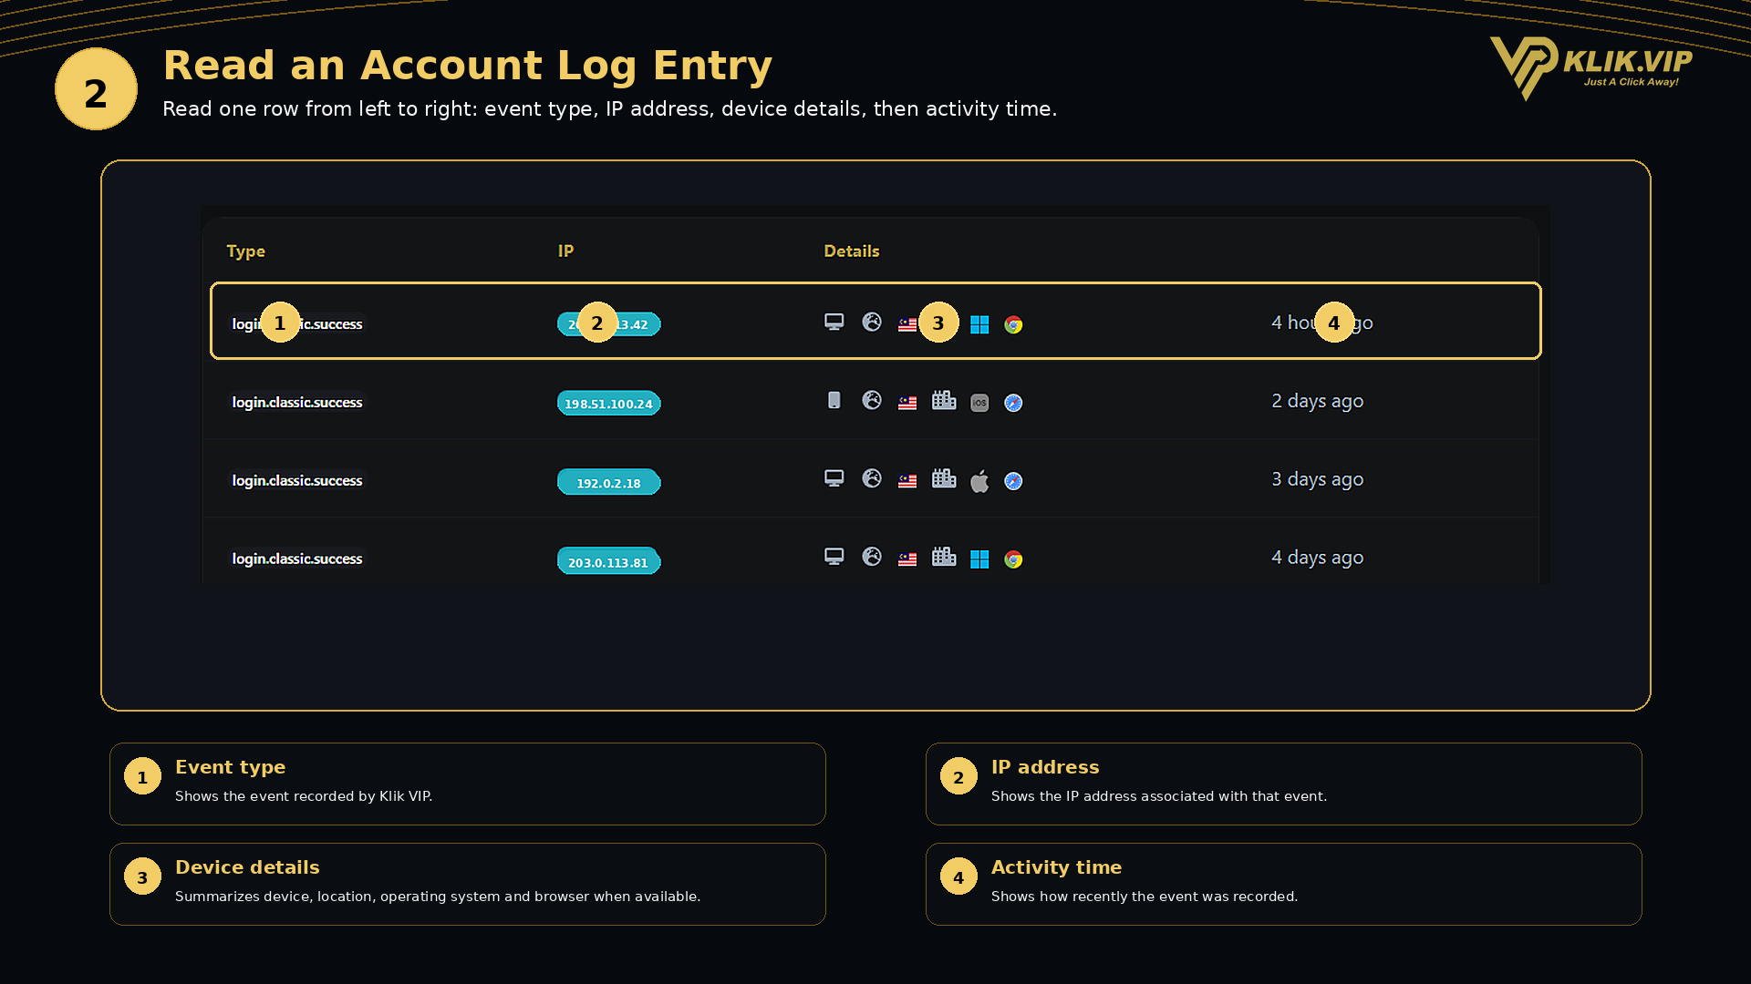Click the Windows logo in the highlighted first row
1751x984 pixels.
[x=979, y=324]
